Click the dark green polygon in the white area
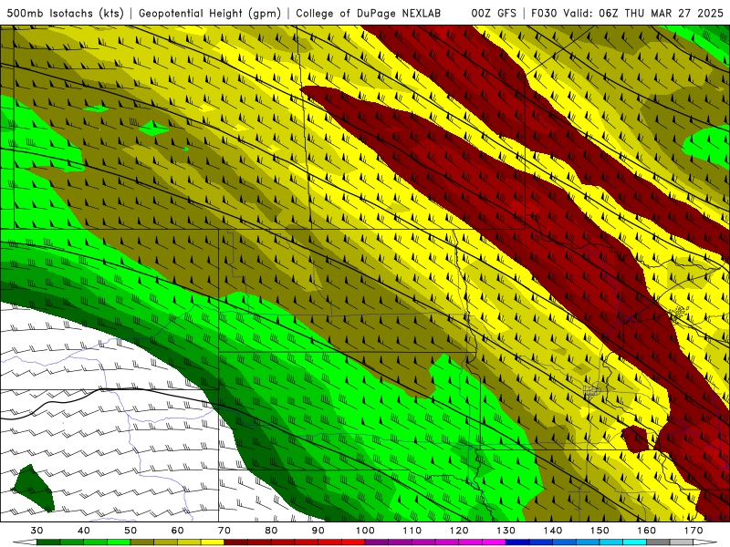The height and width of the screenshot is (547, 730). (32, 489)
